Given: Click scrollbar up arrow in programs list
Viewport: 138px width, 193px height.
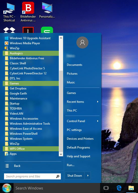Looking at the screenshot, I should [61, 38].
